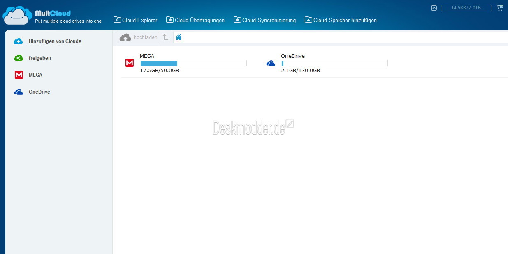Screen dimensions: 508x254
Task: Open freigeben in the sidebar
Action: click(x=40, y=58)
